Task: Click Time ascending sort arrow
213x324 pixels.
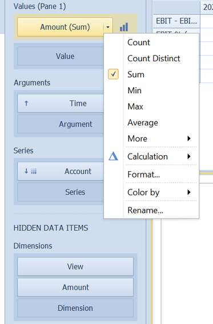Action: tap(26, 103)
